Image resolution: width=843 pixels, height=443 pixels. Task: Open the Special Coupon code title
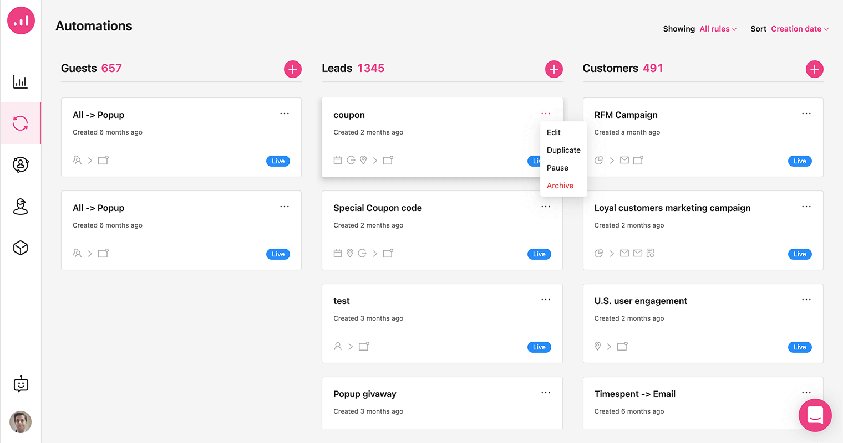pyautogui.click(x=378, y=208)
